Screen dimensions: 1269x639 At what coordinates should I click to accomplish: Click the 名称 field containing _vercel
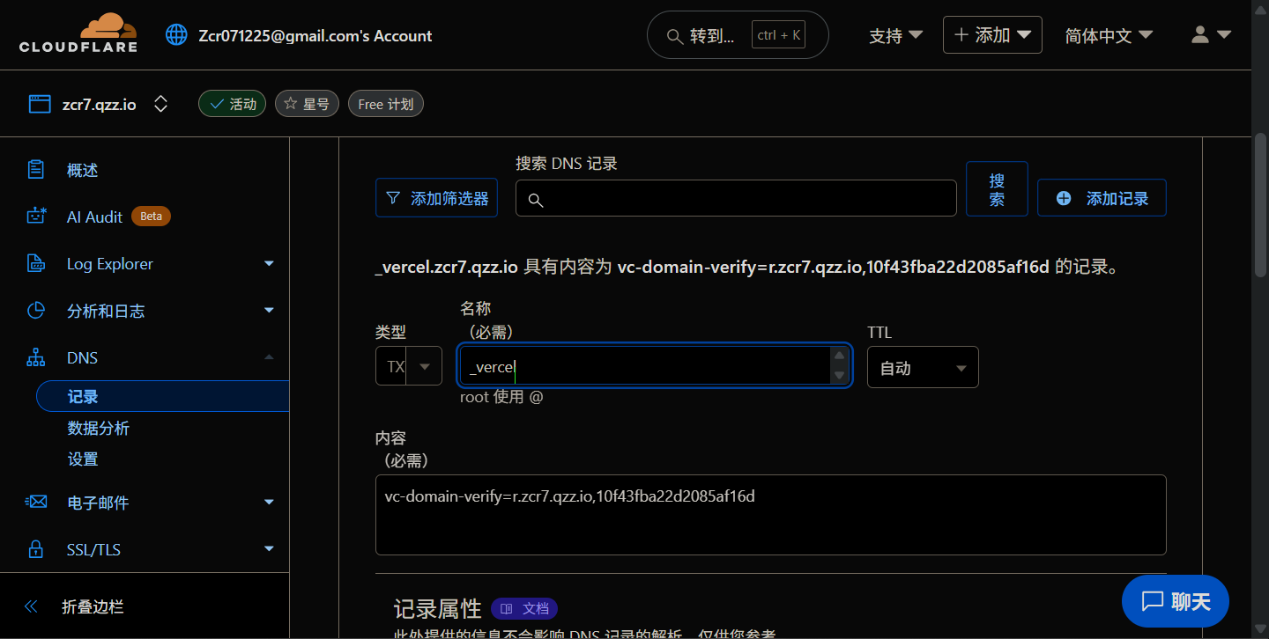click(654, 366)
